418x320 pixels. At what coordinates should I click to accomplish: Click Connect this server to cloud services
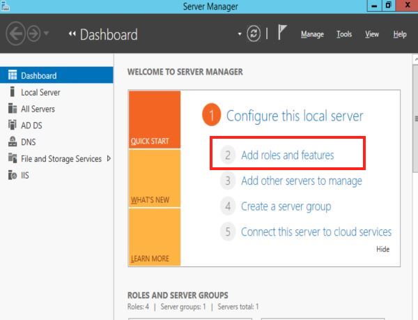316,231
